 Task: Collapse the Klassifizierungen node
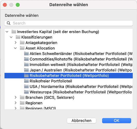(x=11, y=37)
